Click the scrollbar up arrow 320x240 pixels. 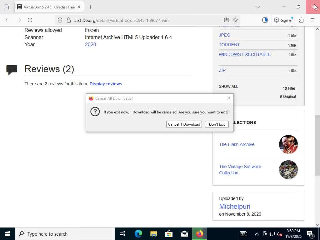tap(317, 29)
